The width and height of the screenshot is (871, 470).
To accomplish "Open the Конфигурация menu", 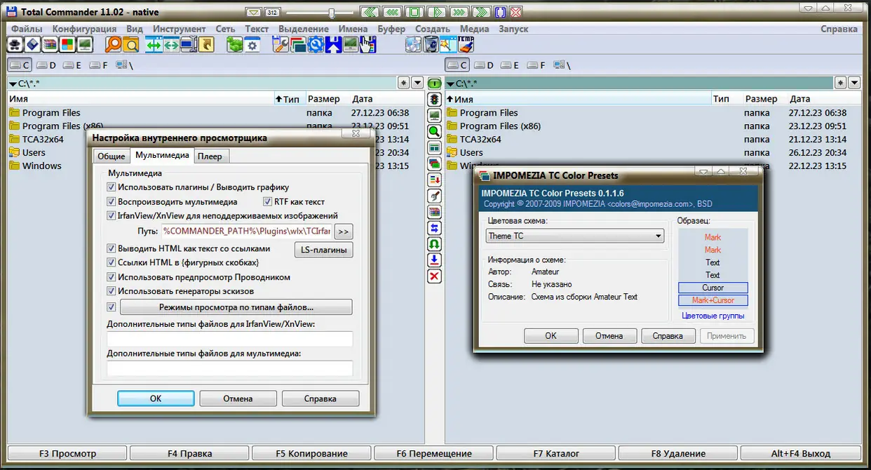I will (x=84, y=29).
